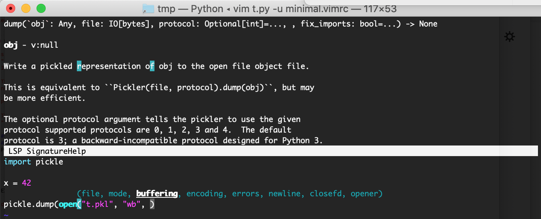Screen dimensions: 541x219
Task: Click the x = 42 assignment line
Action: 17,183
